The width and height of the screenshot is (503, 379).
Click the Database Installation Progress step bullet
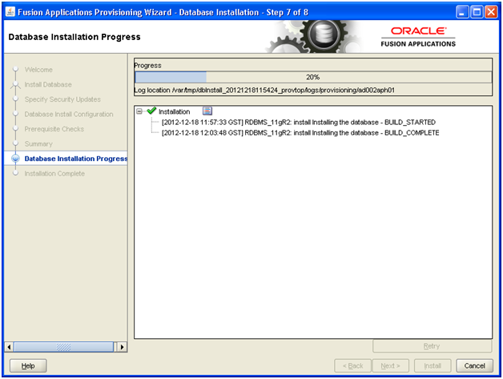15,159
